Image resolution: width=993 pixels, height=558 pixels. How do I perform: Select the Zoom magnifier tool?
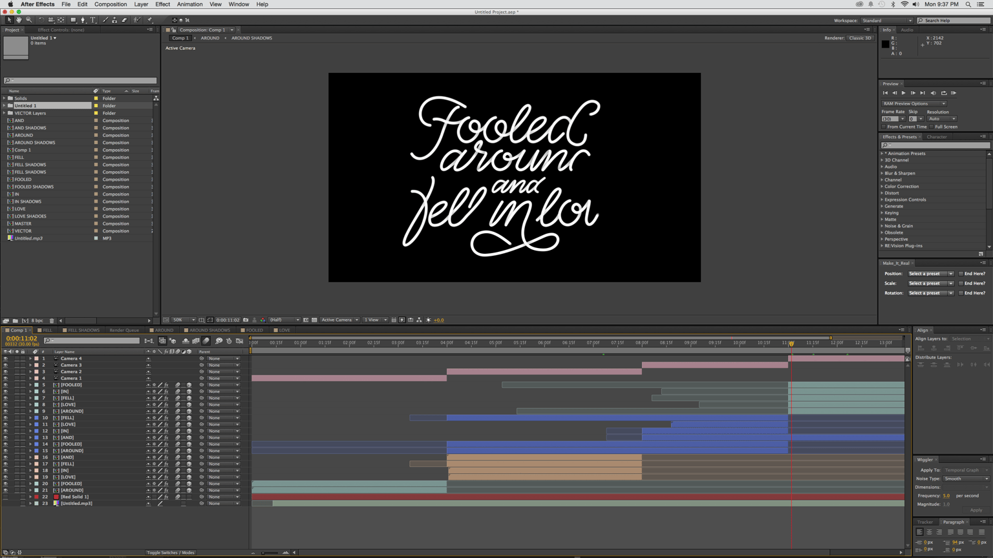click(x=28, y=20)
